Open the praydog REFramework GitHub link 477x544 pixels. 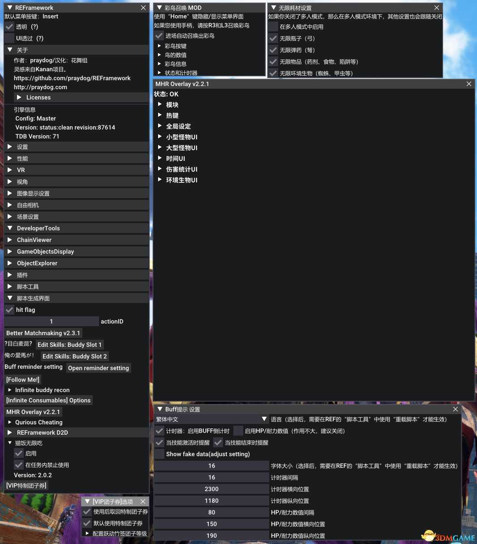pyautogui.click(x=72, y=78)
